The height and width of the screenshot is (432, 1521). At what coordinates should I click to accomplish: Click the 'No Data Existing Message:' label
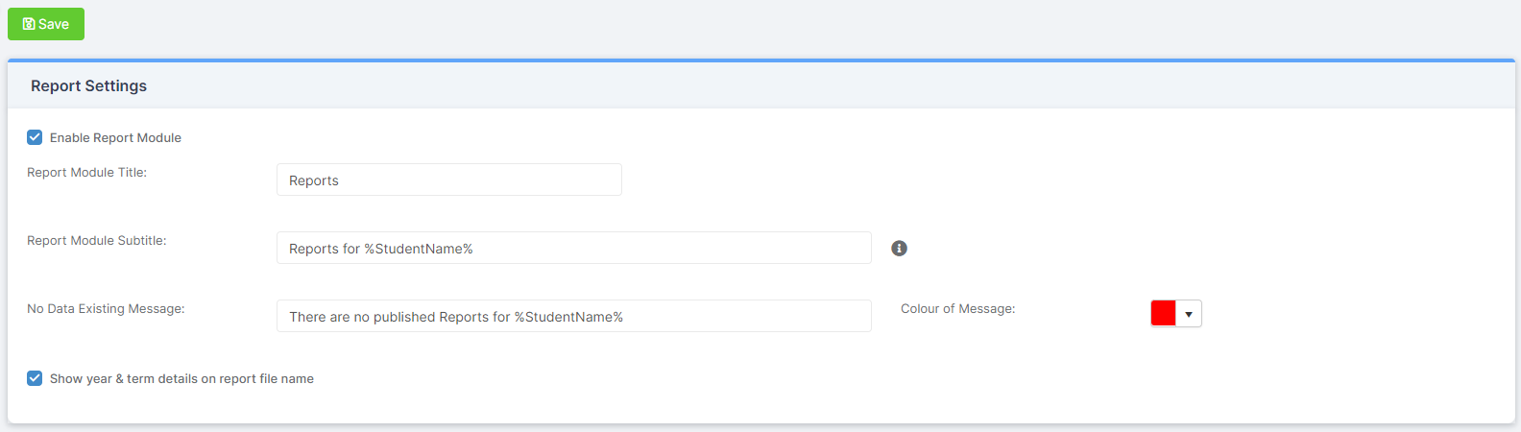[x=106, y=309]
